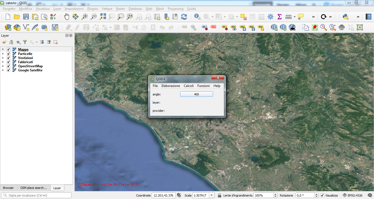The height and width of the screenshot is (199, 374).
Task: Switch to the Browser panel tab
Action: [x=8, y=188]
